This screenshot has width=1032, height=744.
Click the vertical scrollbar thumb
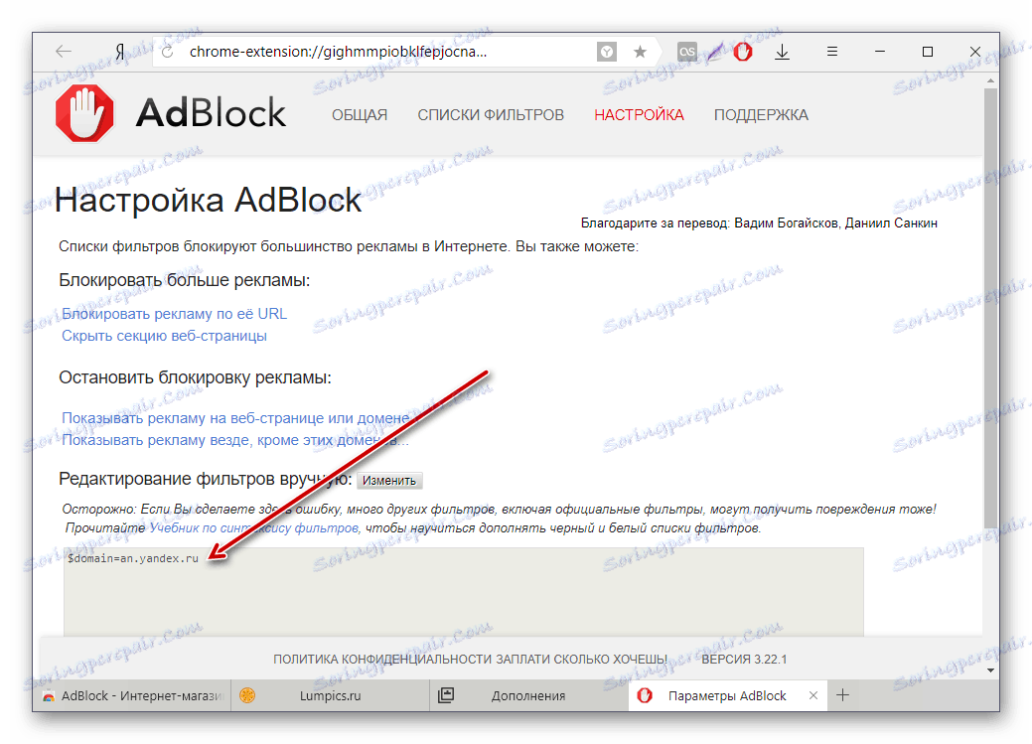pos(990,307)
